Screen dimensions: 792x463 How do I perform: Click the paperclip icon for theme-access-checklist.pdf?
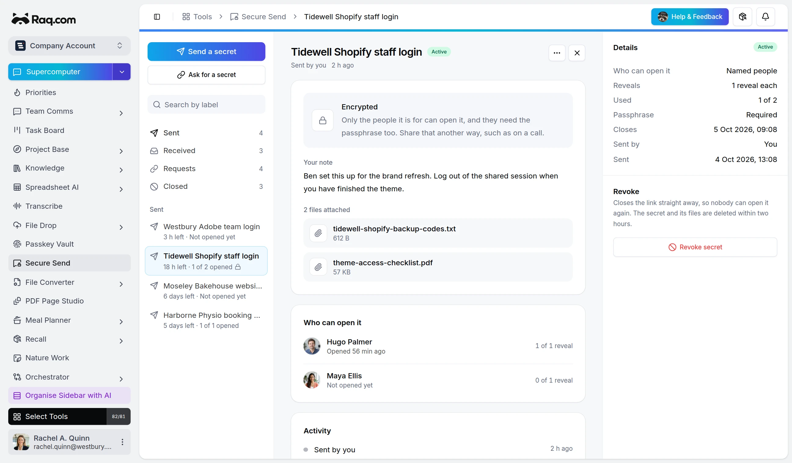tap(318, 267)
